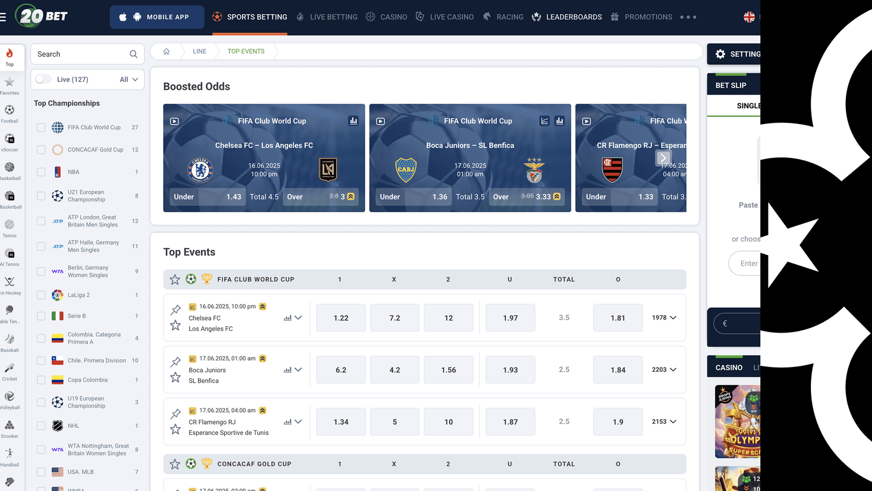Click the Mobile App button
This screenshot has height=491, width=872.
click(157, 17)
